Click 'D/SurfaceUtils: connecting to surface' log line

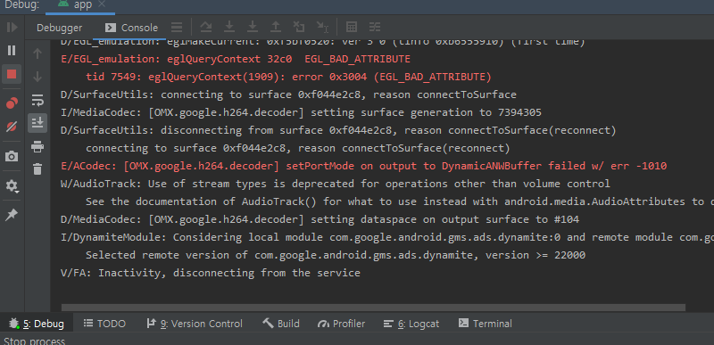pyautogui.click(x=288, y=94)
